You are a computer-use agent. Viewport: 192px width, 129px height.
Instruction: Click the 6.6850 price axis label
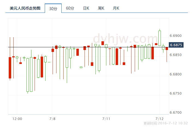pyautogui.click(x=175, y=55)
